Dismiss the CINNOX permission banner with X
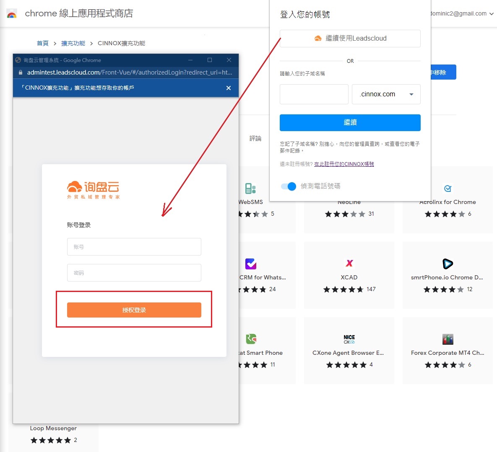The image size is (497, 452). [x=229, y=88]
